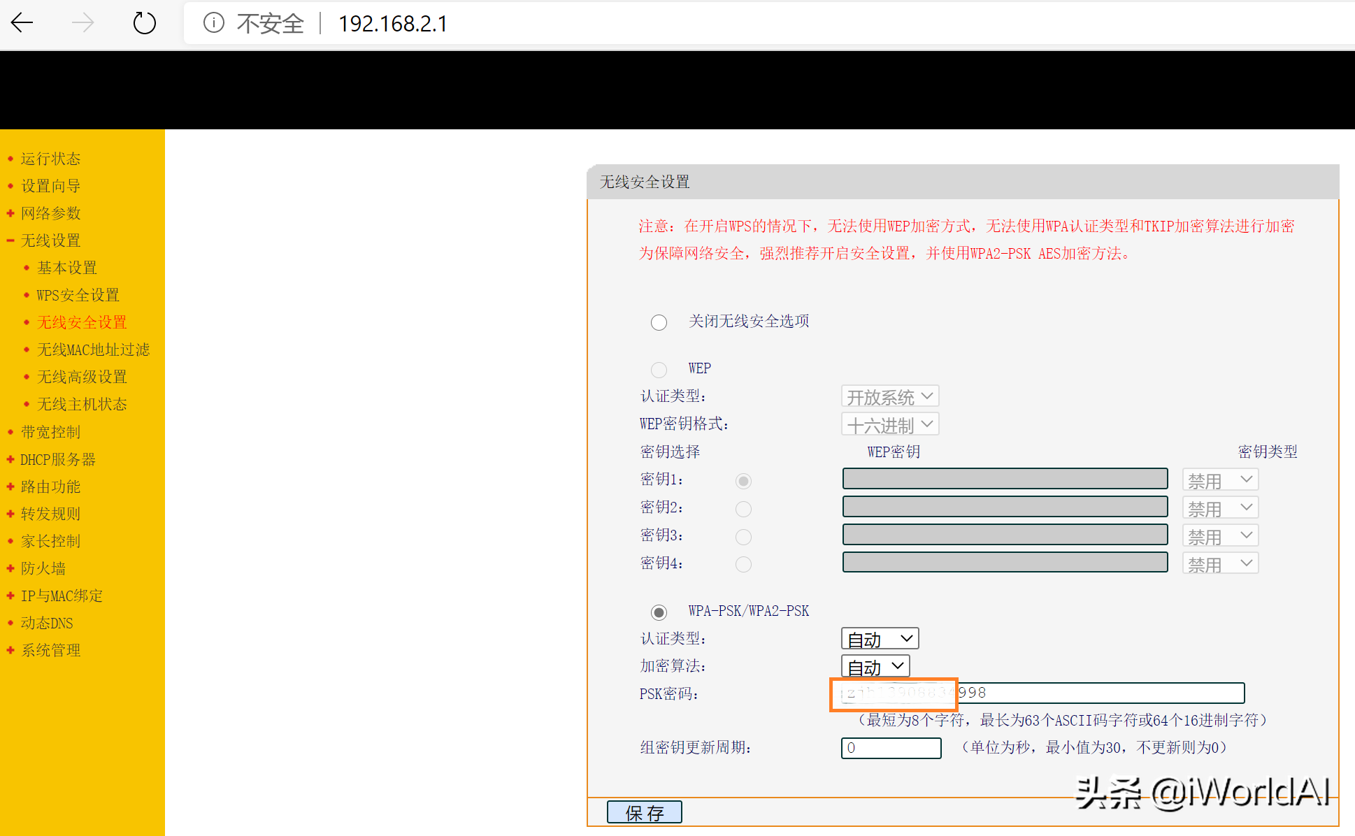Expand 路由功能 in the sidebar
1355x836 pixels.
pyautogui.click(x=50, y=487)
